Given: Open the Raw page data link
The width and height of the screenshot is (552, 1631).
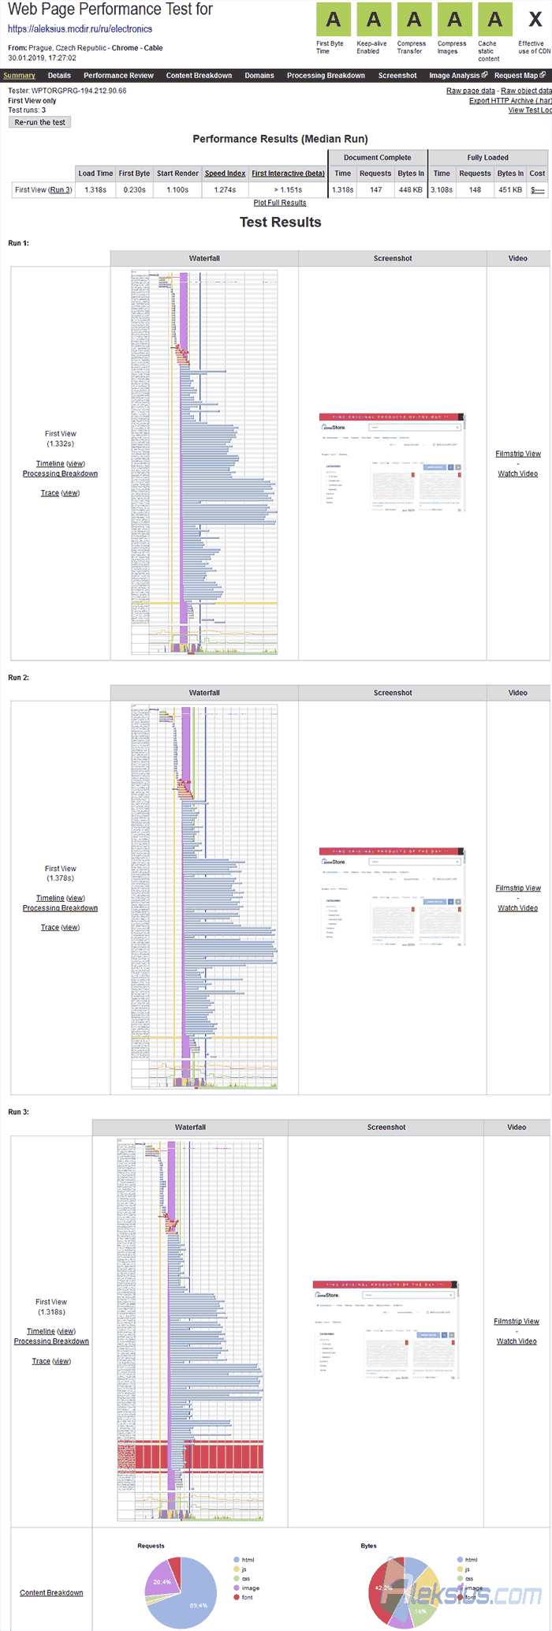Looking at the screenshot, I should [471, 91].
